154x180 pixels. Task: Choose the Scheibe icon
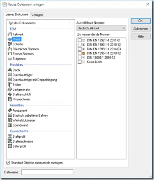[10, 44]
